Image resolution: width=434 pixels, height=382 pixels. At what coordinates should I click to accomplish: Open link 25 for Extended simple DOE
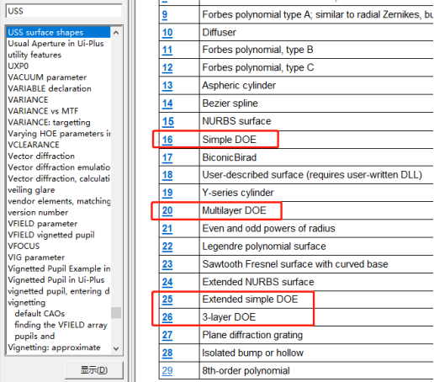pos(167,300)
